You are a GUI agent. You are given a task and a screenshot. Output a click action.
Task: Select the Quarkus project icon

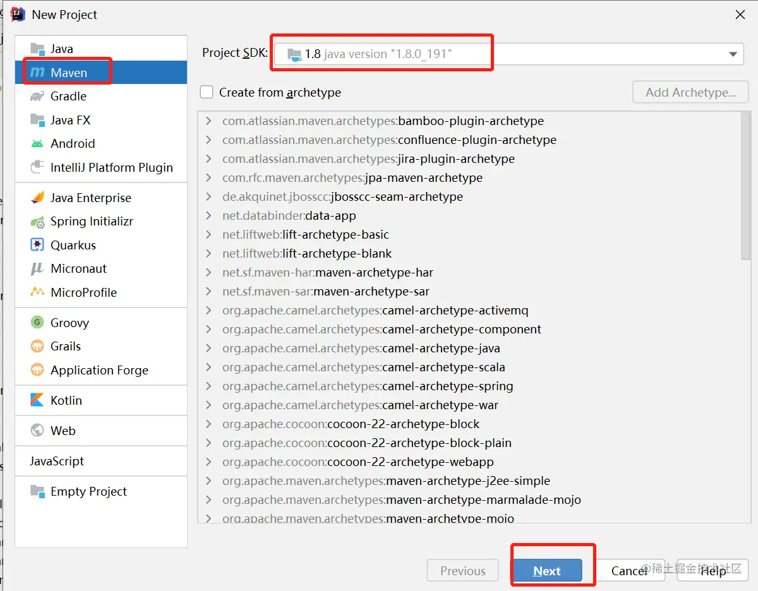[x=38, y=245]
